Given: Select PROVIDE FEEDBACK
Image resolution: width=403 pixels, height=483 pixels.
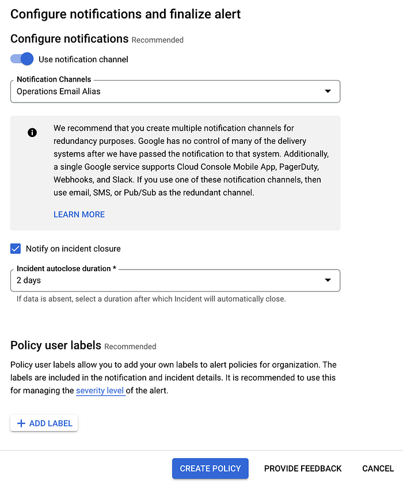Looking at the screenshot, I should [303, 469].
